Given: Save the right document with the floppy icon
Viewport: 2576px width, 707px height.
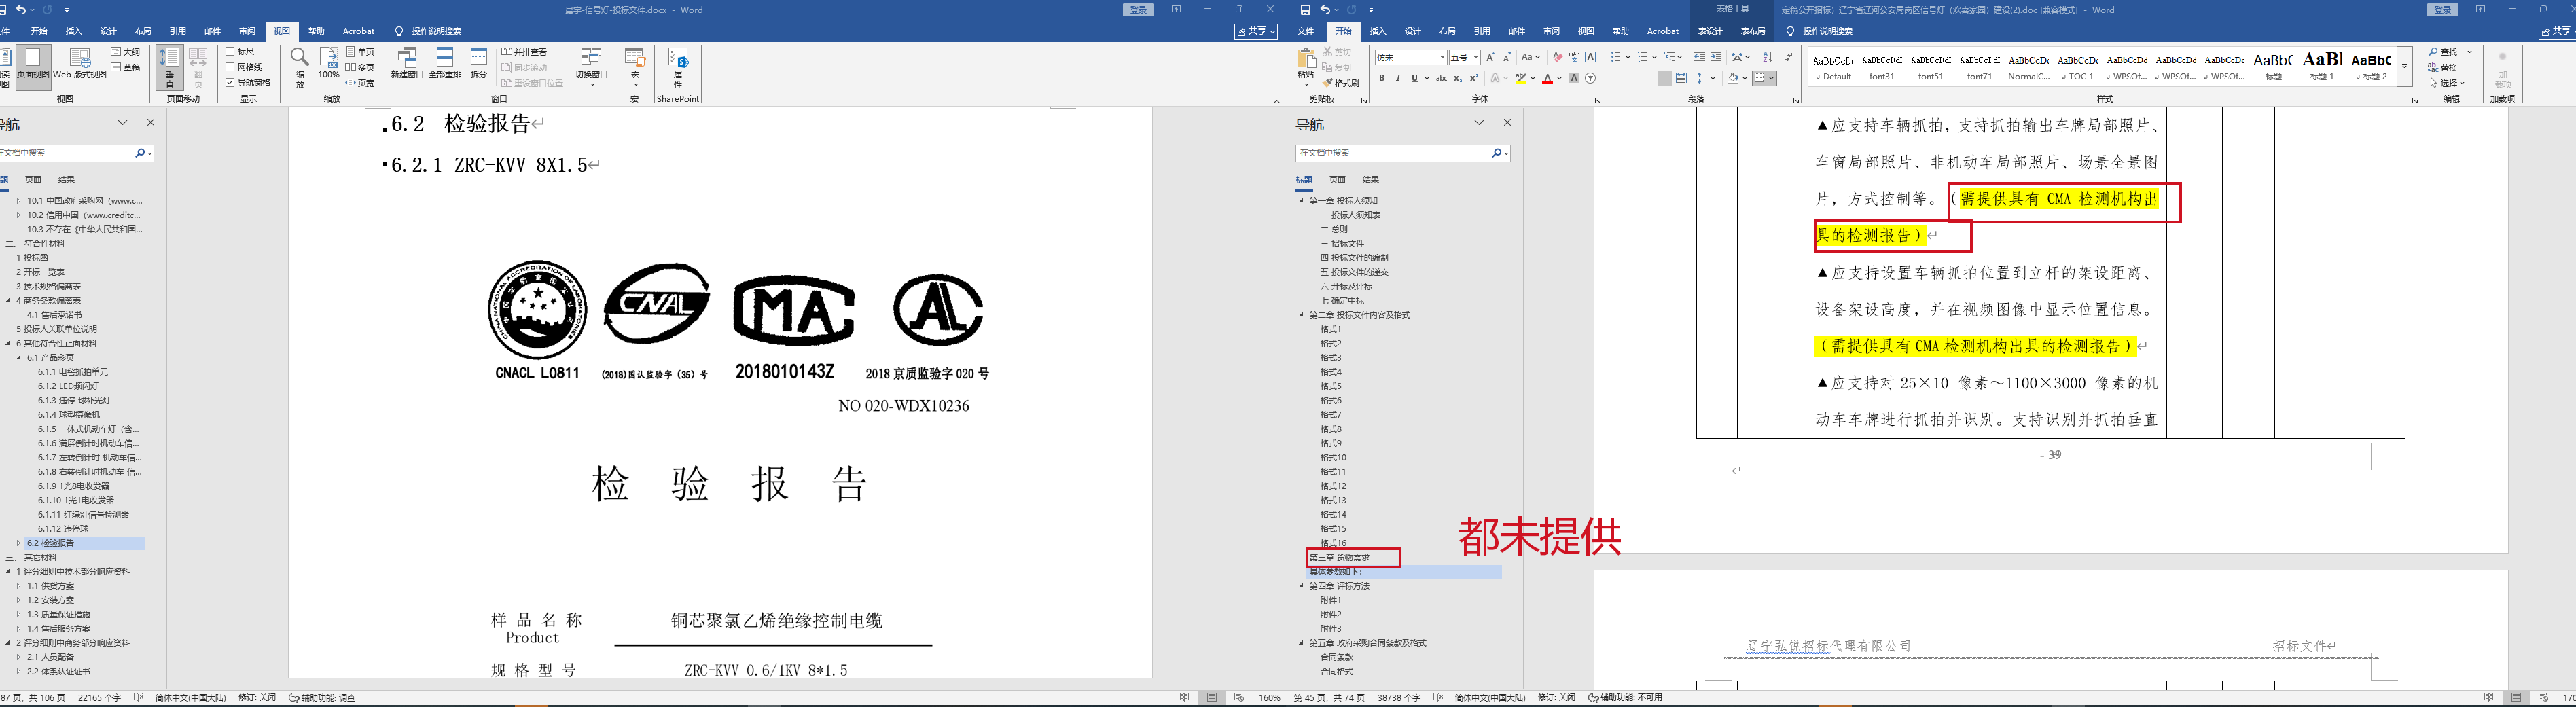Looking at the screenshot, I should click(1305, 10).
